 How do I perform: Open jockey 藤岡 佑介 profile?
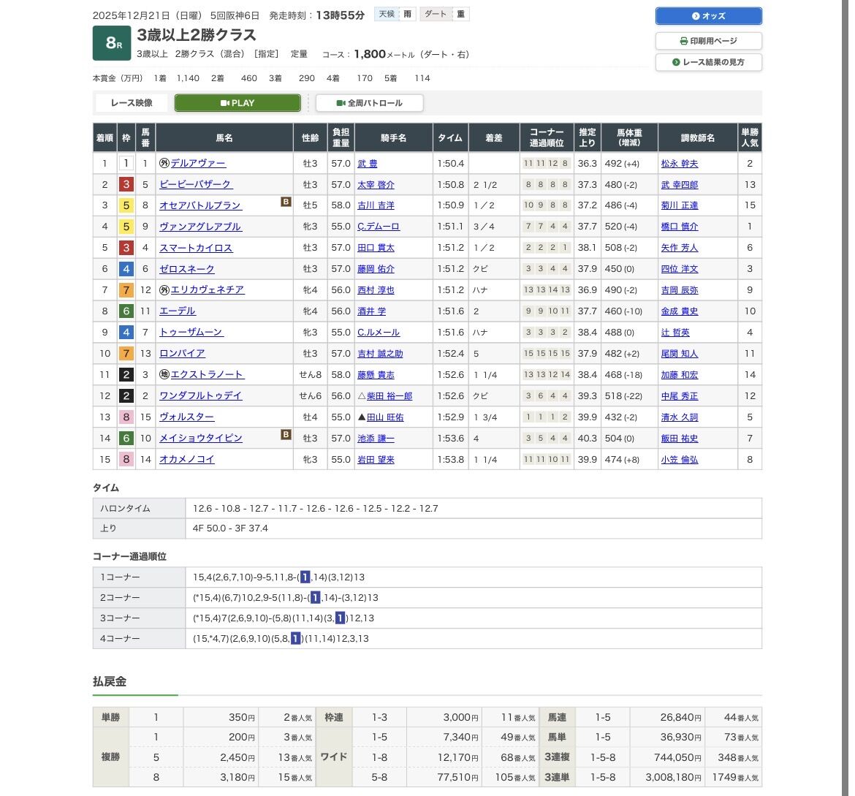[x=376, y=269]
